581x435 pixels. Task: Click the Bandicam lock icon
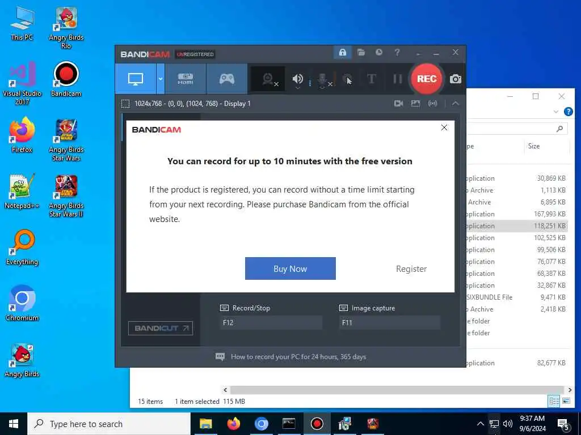pos(342,53)
